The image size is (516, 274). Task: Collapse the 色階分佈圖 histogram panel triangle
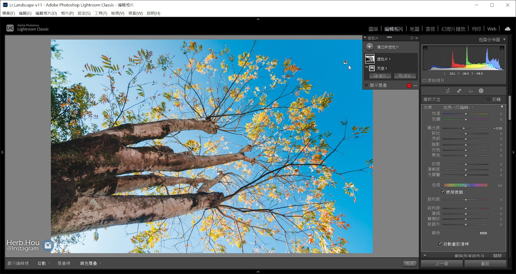pyautogui.click(x=504, y=40)
